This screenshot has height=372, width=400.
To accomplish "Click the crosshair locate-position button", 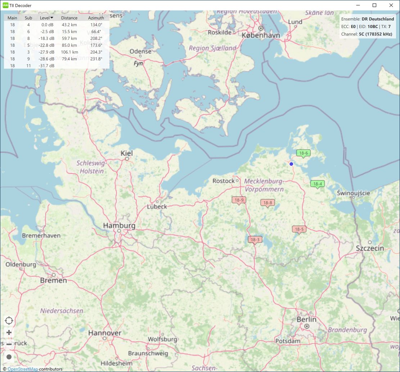I will (x=9, y=320).
